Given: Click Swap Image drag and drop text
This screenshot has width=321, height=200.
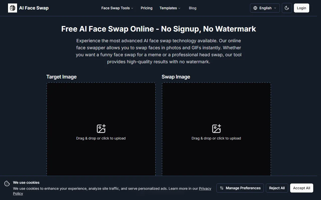Looking at the screenshot, I should tap(216, 138).
